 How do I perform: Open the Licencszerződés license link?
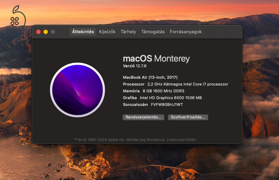[x=181, y=140]
